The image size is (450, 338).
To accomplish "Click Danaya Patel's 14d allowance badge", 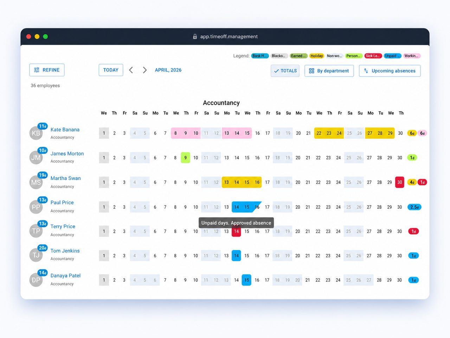I will click(43, 273).
